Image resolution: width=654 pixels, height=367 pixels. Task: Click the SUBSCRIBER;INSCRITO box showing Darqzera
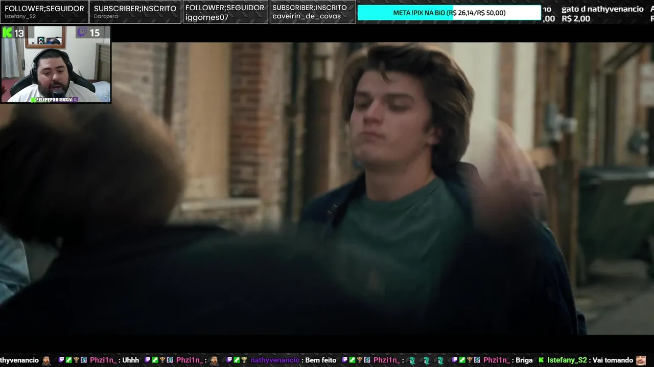point(135,12)
